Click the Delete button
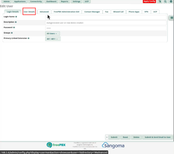Screen dimensions: 174x154 coord(136,137)
